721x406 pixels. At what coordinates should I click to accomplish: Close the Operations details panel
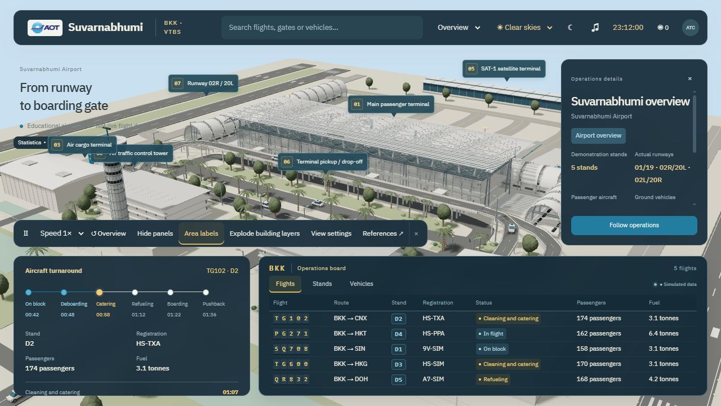(690, 79)
